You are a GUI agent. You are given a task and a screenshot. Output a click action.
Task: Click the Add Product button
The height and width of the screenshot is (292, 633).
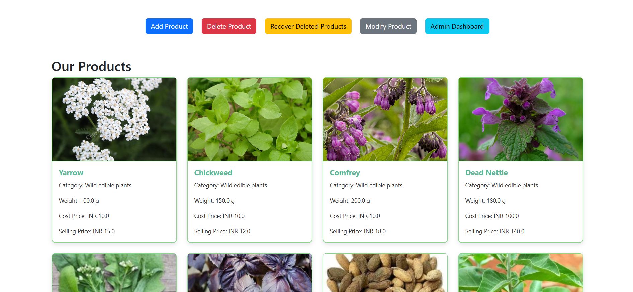(x=169, y=26)
